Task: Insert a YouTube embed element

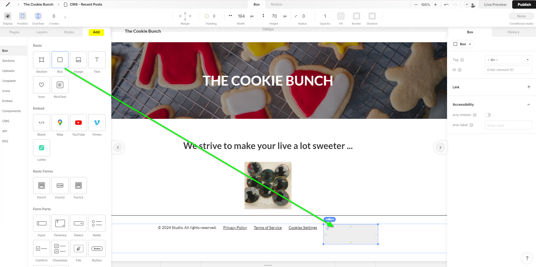Action: pos(78,122)
